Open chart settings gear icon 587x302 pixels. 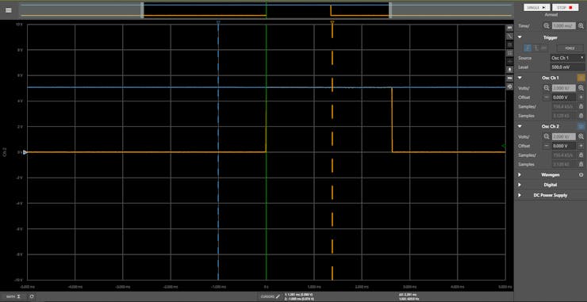pos(509,86)
